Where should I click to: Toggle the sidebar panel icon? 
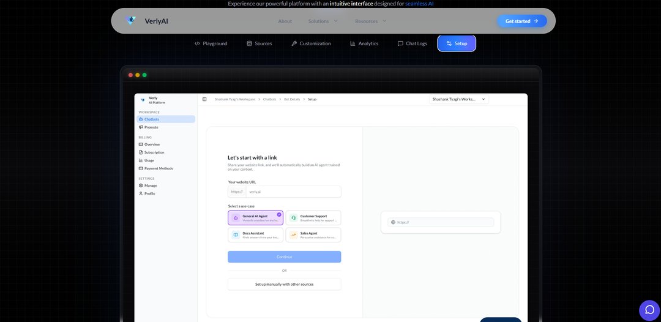click(x=204, y=99)
